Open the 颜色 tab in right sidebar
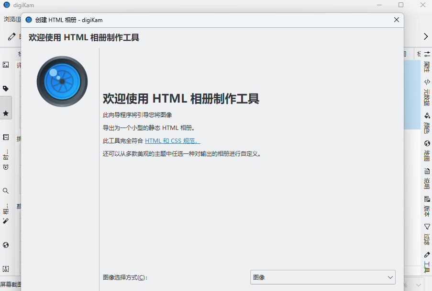 427,123
